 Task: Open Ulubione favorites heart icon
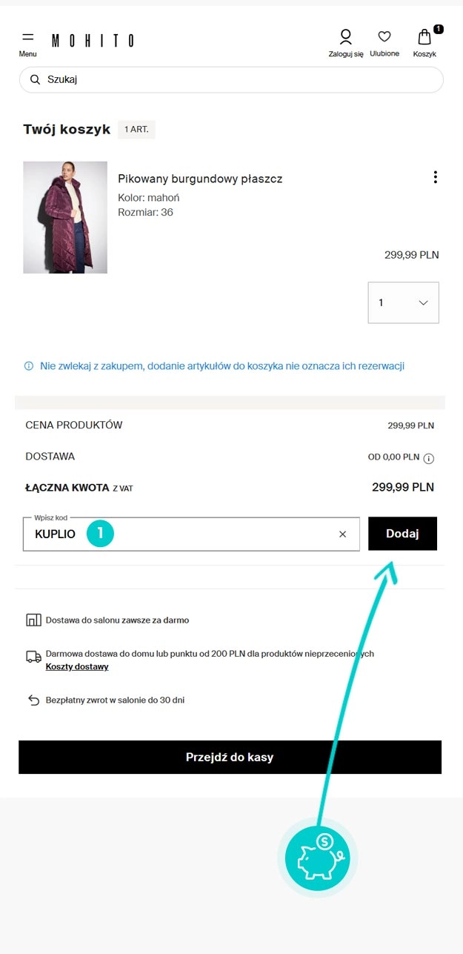pos(384,37)
